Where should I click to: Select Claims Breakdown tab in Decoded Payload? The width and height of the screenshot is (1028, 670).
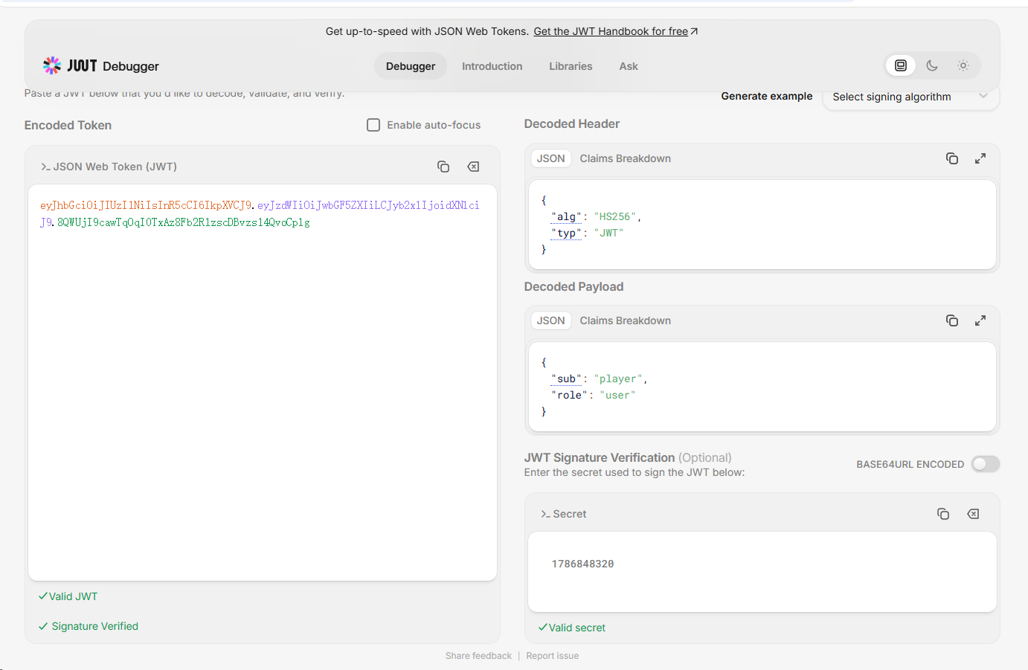click(626, 320)
